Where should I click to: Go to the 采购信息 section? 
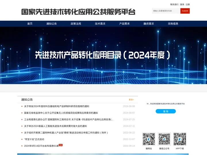(173, 24)
